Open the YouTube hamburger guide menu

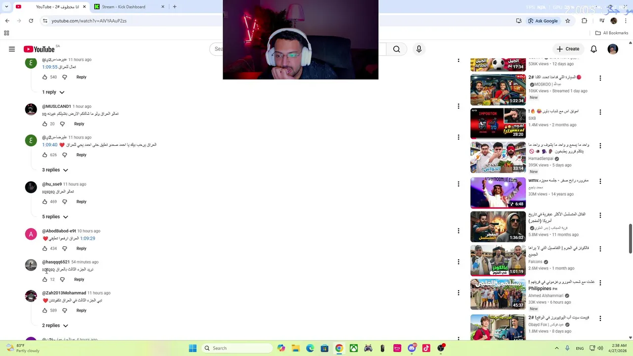pos(12,49)
